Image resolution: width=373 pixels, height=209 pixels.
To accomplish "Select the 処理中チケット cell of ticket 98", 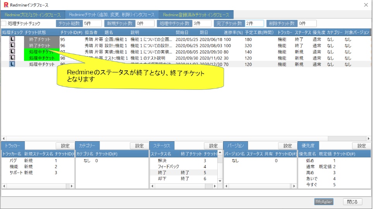I will pyautogui.click(x=41, y=58).
